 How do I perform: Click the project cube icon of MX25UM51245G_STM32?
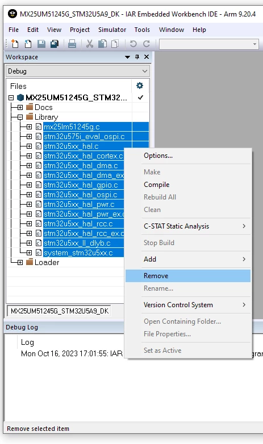click(20, 97)
